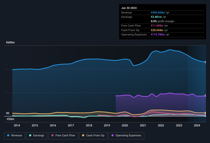Select the 2022 label on the x-axis
The width and height of the screenshot is (210, 143).
[x=161, y=125]
